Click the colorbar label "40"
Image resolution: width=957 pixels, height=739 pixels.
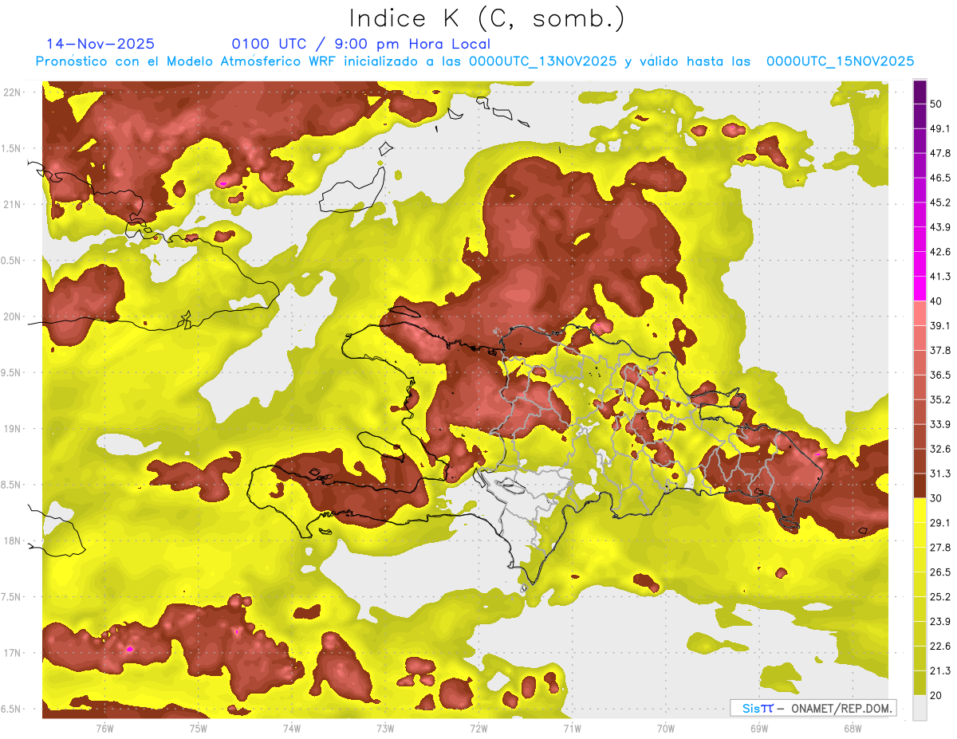pyautogui.click(x=937, y=301)
